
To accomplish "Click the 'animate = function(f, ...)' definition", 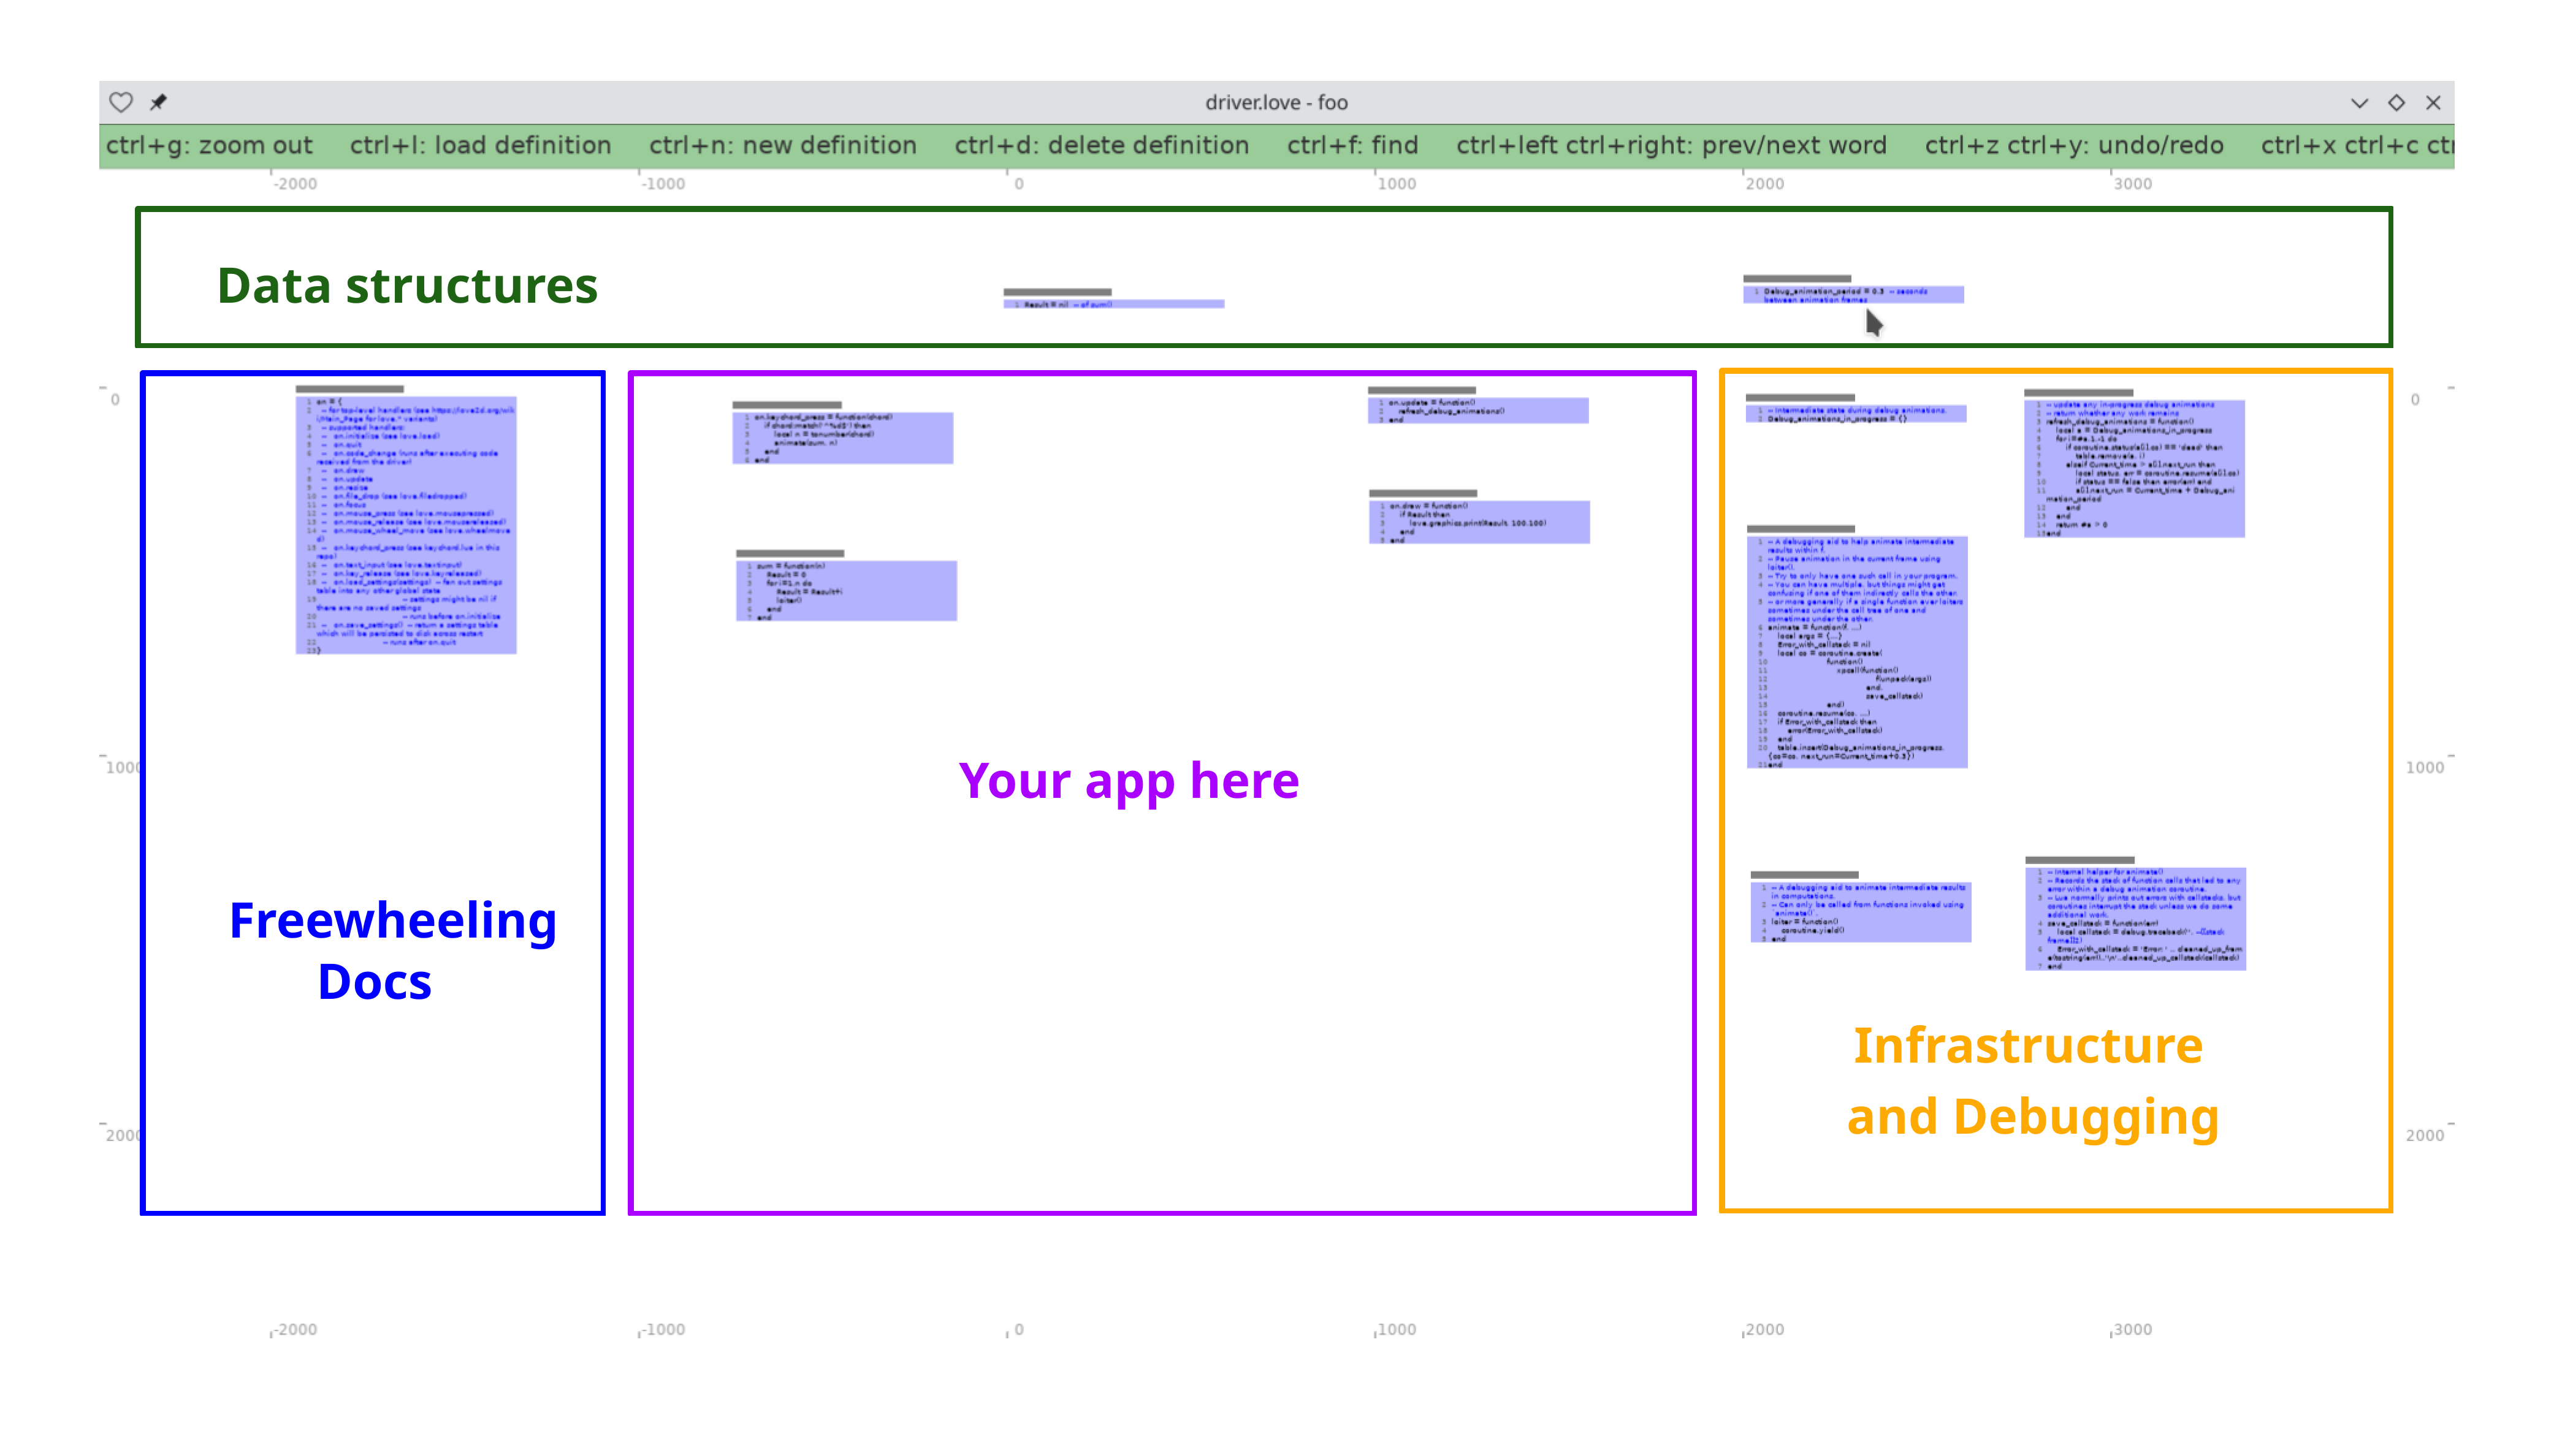I will tap(1857, 652).
